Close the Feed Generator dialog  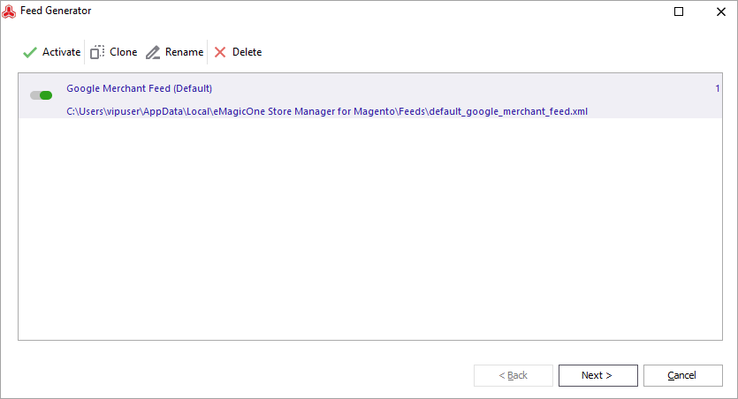point(719,11)
